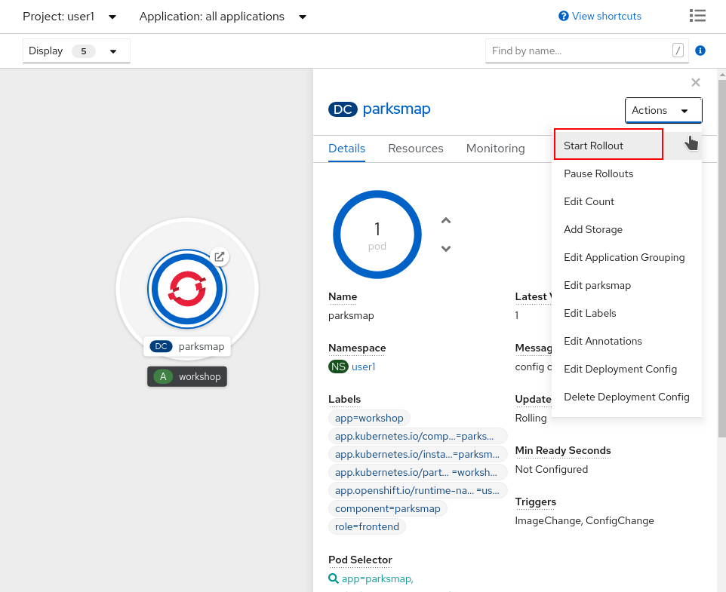This screenshot has width=726, height=592.
Task: Open the View shortcuts link
Action: click(600, 16)
